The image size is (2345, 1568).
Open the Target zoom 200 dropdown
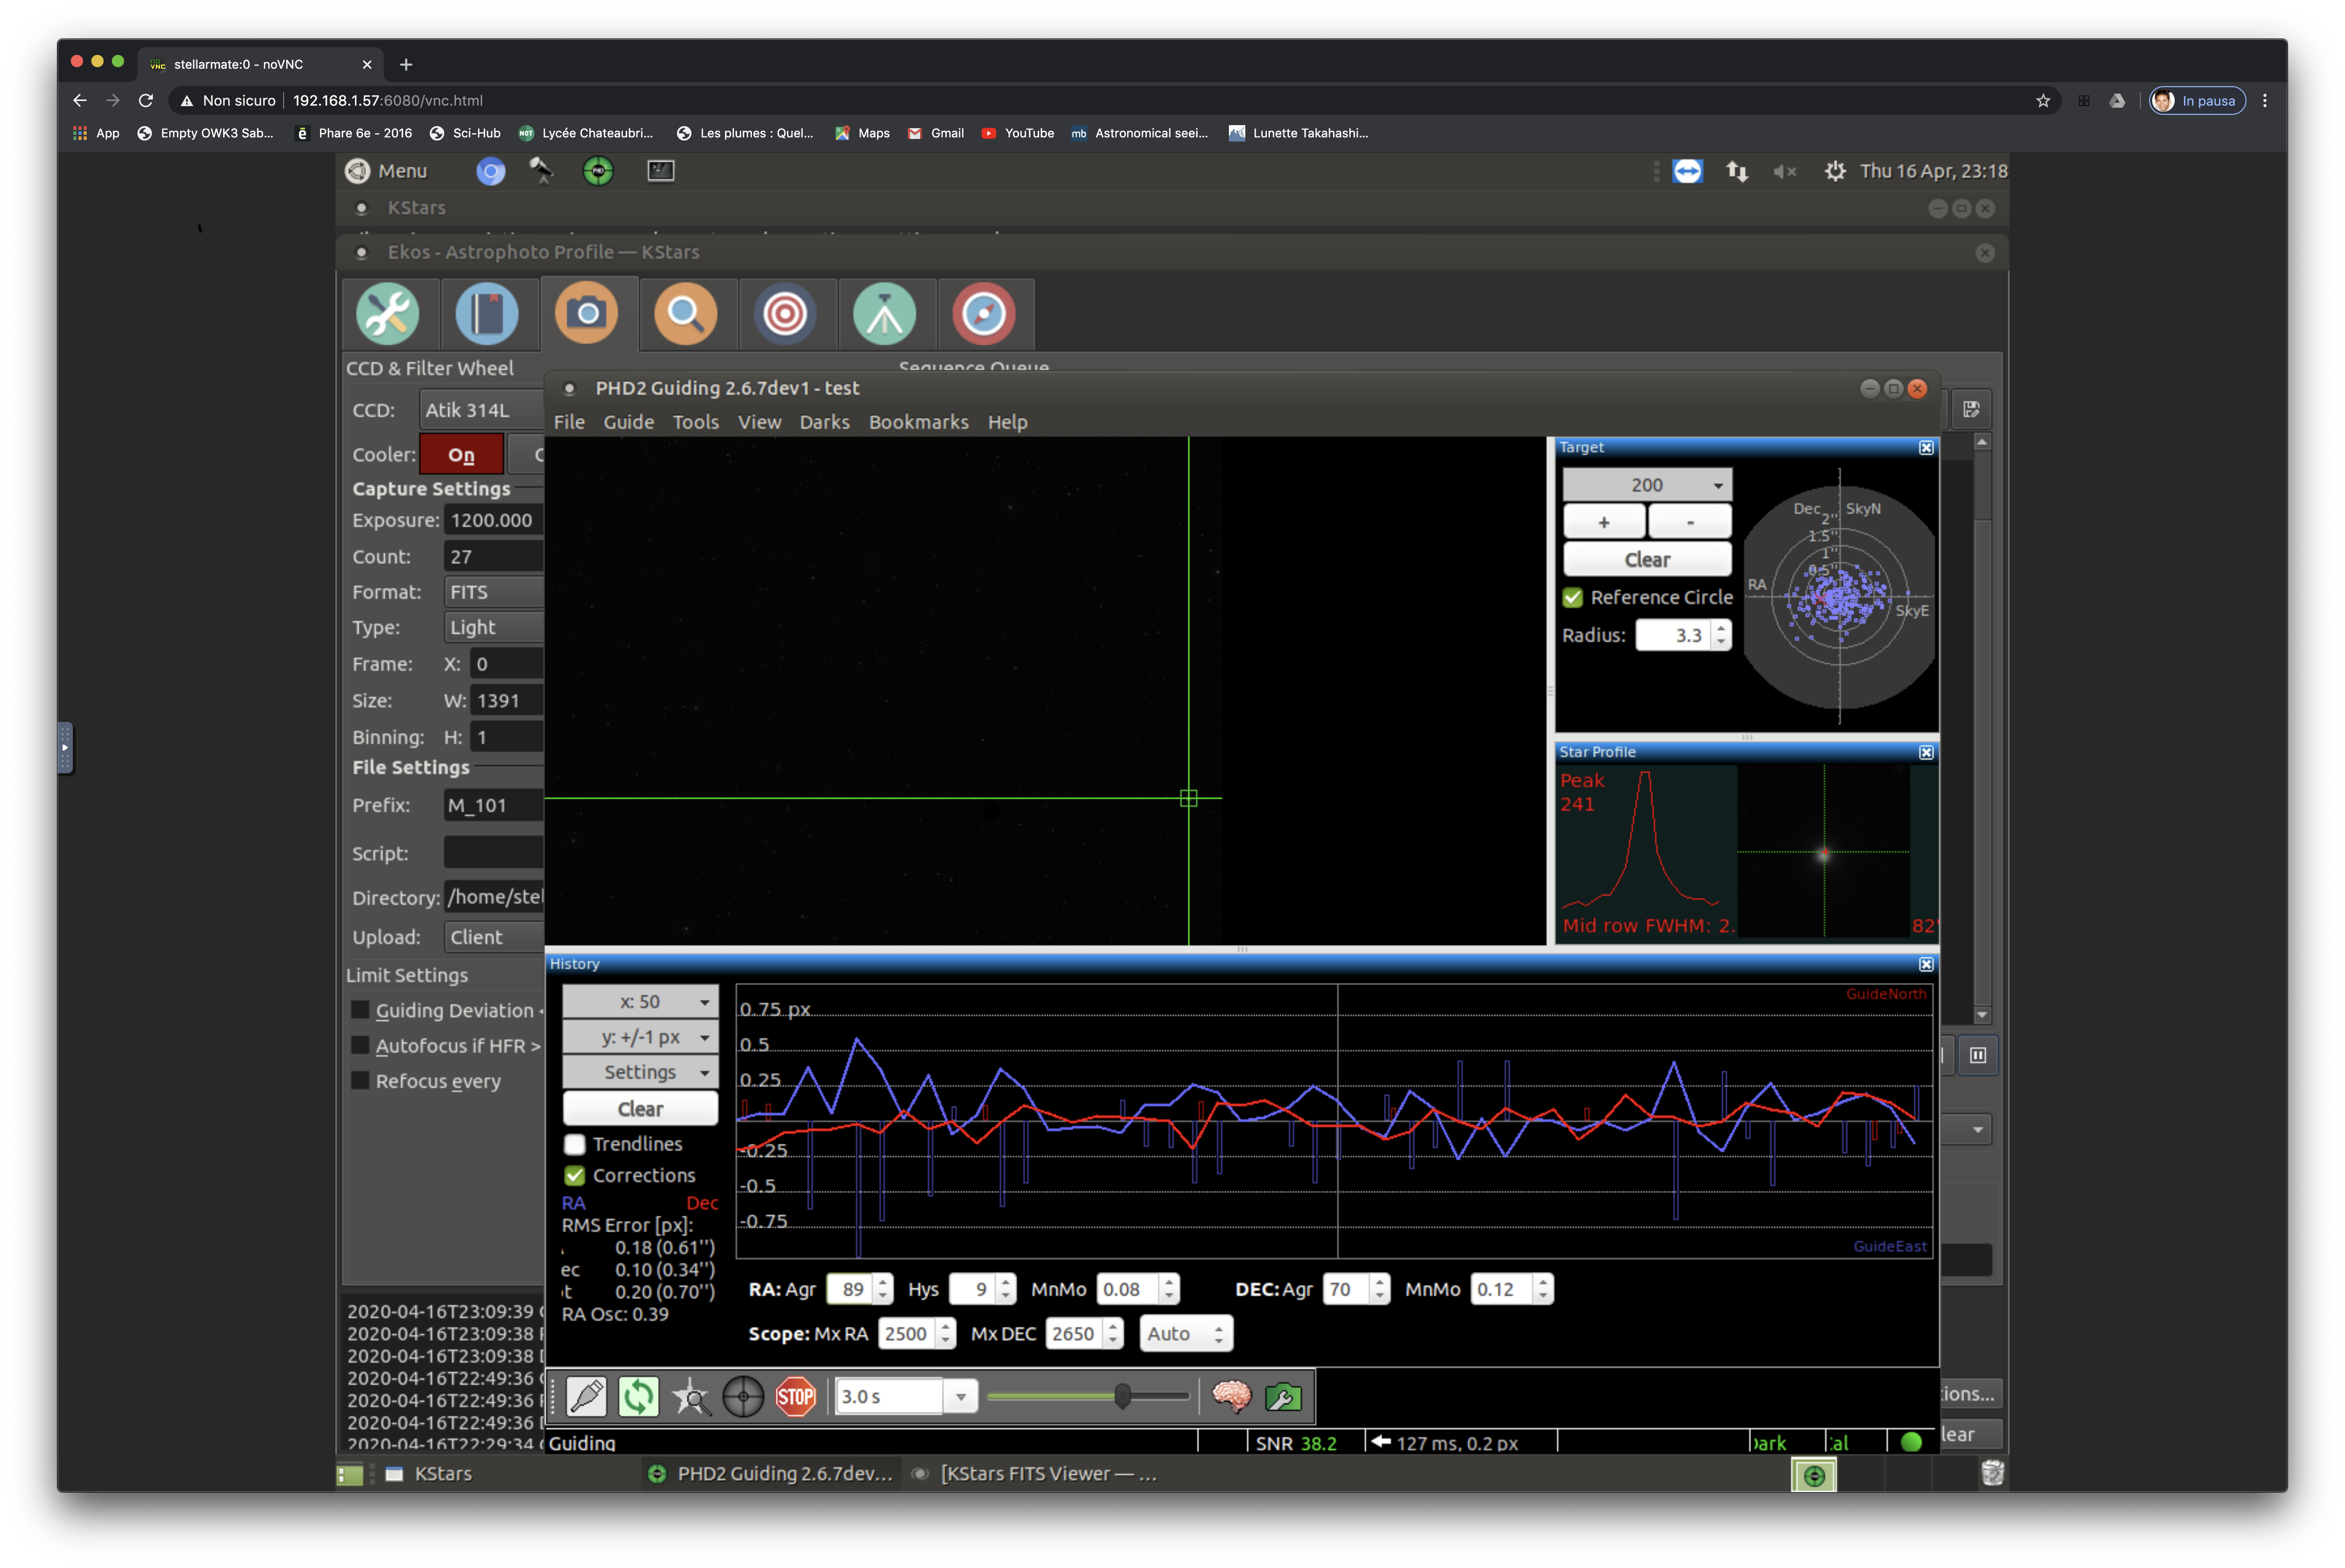coord(1647,485)
